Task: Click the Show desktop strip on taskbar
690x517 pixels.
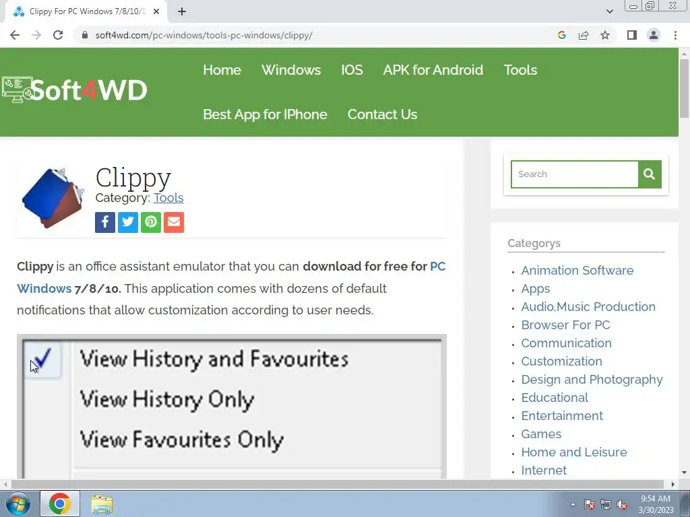Action: pos(685,504)
